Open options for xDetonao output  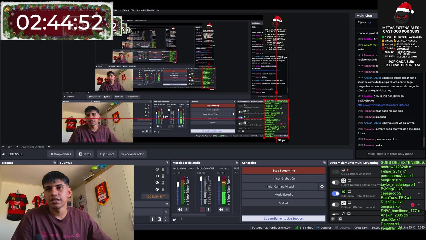point(420,194)
